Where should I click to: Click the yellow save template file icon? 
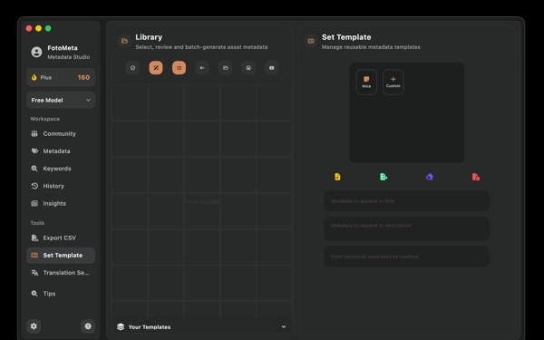[x=337, y=177]
